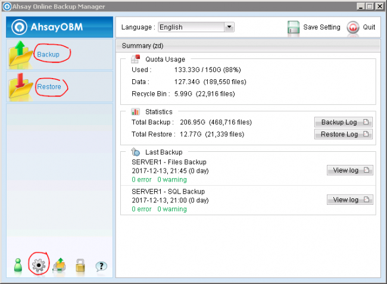Click "SERVER1 - SQL Backup" entry
This screenshot has height=284, width=387.
click(168, 192)
